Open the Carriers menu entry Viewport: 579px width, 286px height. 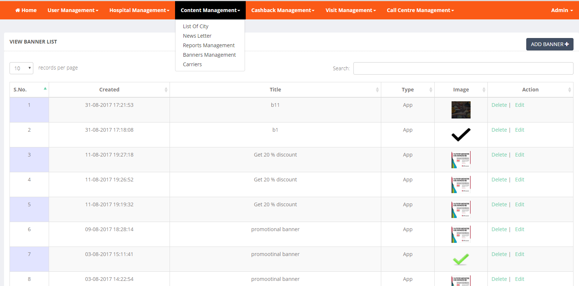pyautogui.click(x=192, y=64)
